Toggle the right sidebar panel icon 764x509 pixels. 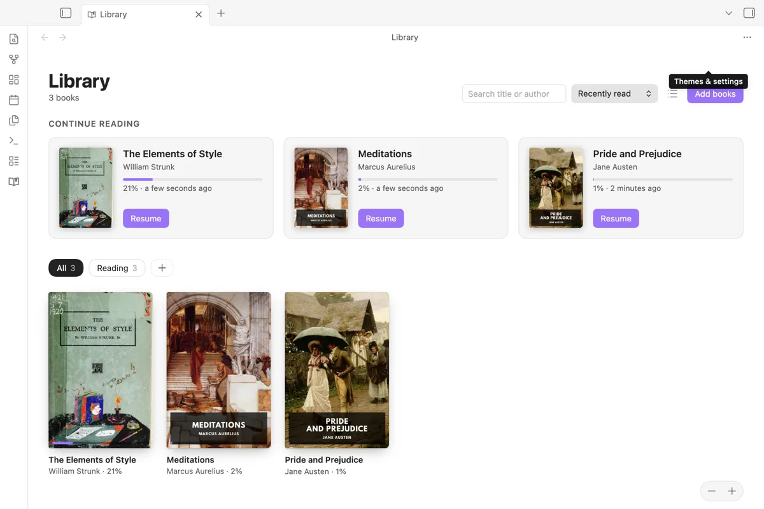[x=749, y=13]
